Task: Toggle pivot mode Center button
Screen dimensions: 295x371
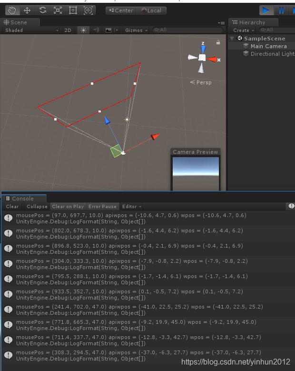Action: (x=121, y=10)
